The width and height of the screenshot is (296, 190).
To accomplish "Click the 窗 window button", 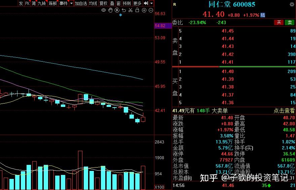I will (x=118, y=3).
